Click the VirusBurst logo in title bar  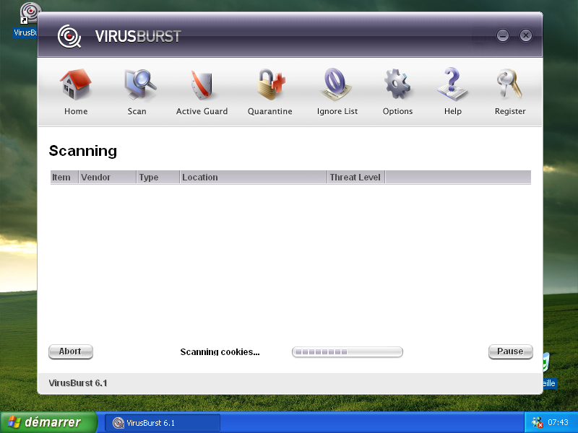pos(69,36)
